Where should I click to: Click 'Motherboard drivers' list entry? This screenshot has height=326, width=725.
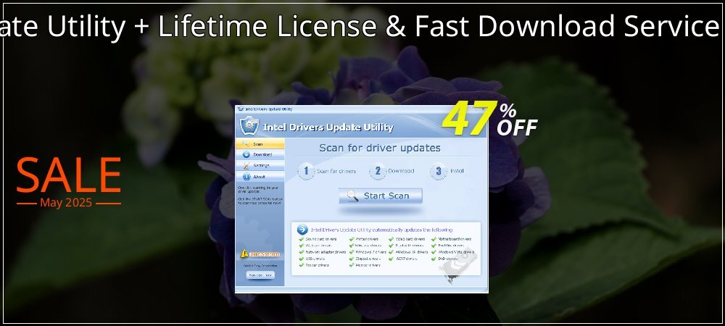(x=455, y=239)
